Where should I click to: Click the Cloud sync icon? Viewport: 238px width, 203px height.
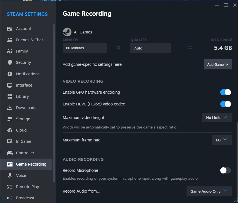click(x=10, y=130)
